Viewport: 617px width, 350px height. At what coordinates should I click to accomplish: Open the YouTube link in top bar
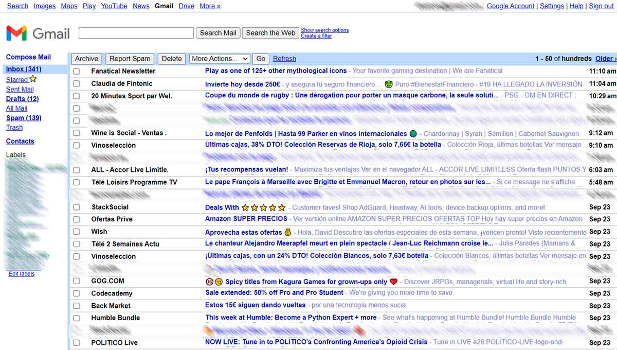pos(114,6)
